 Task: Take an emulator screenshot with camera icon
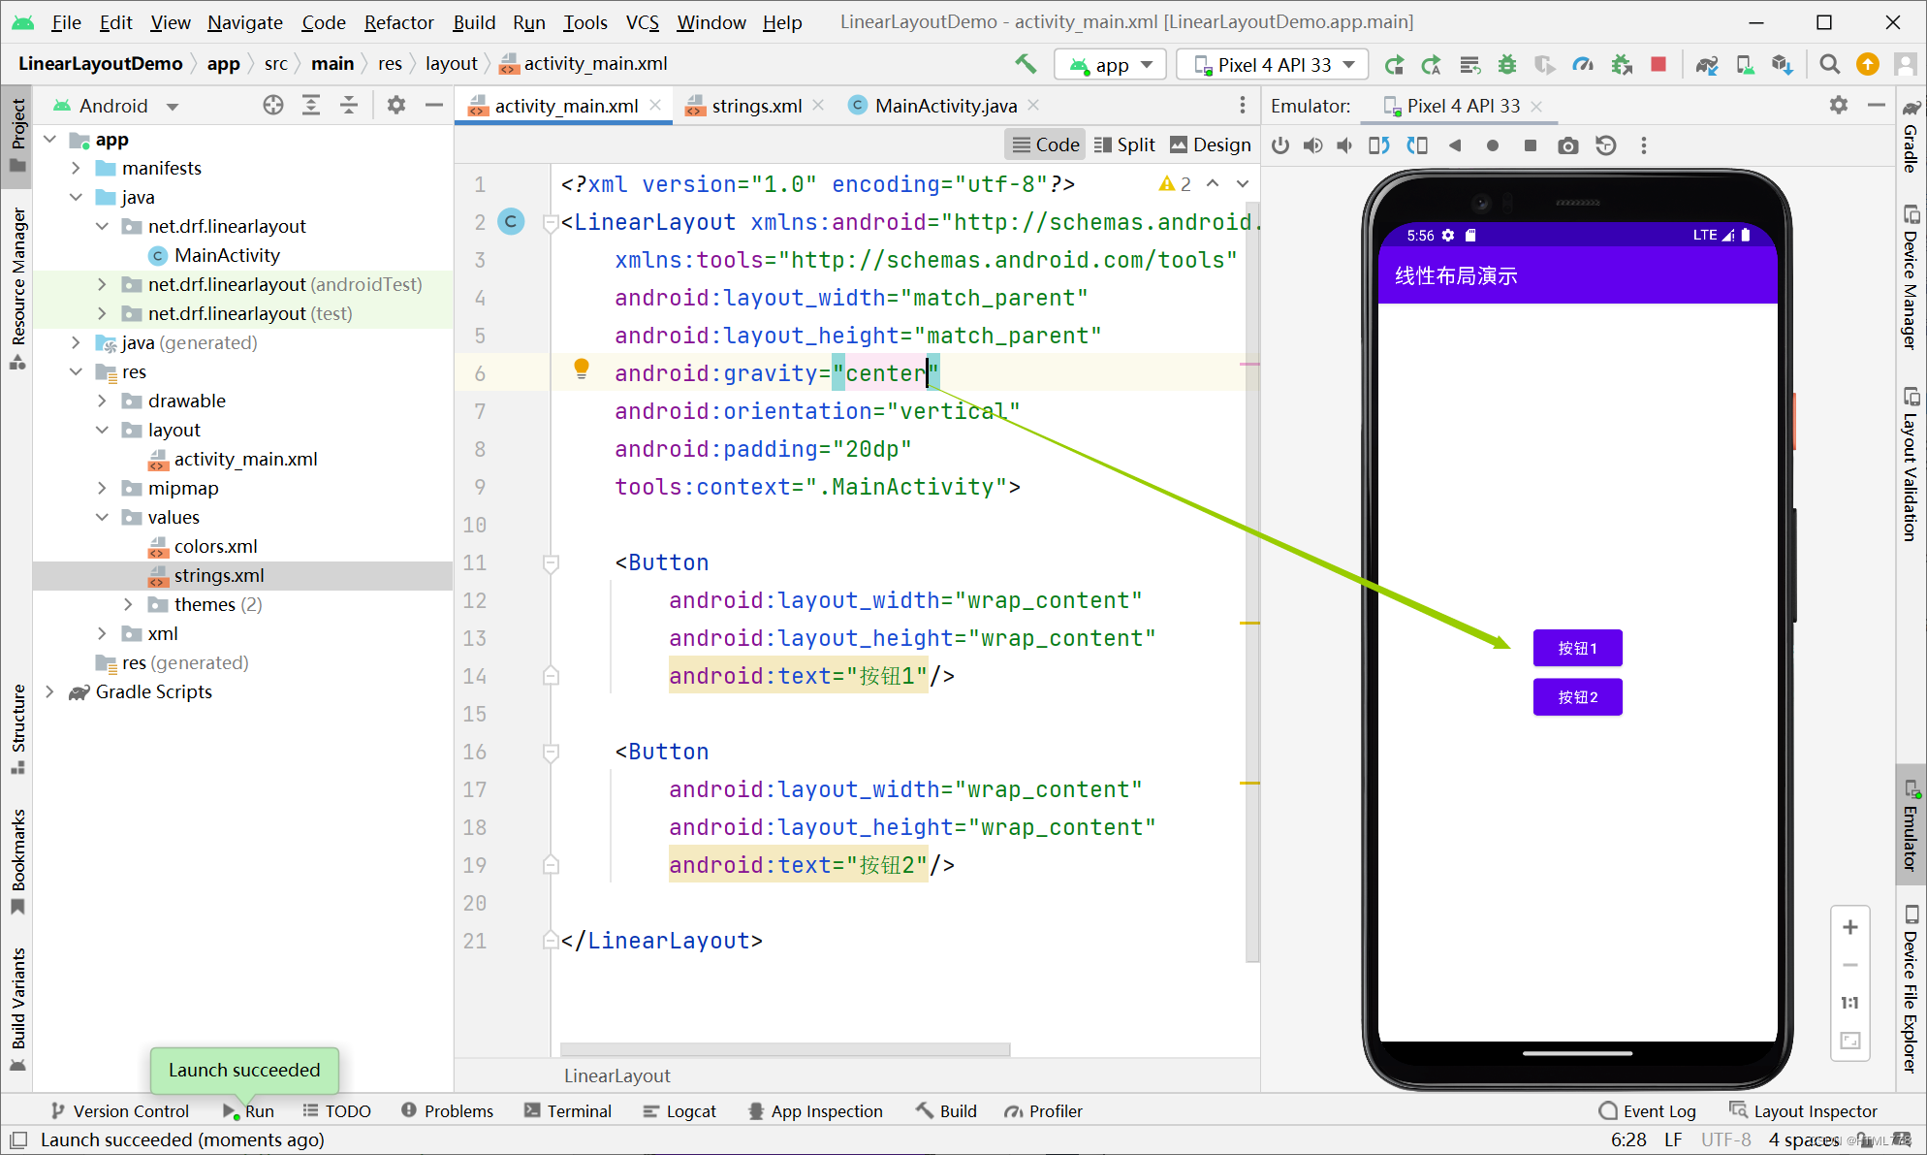tap(1567, 145)
